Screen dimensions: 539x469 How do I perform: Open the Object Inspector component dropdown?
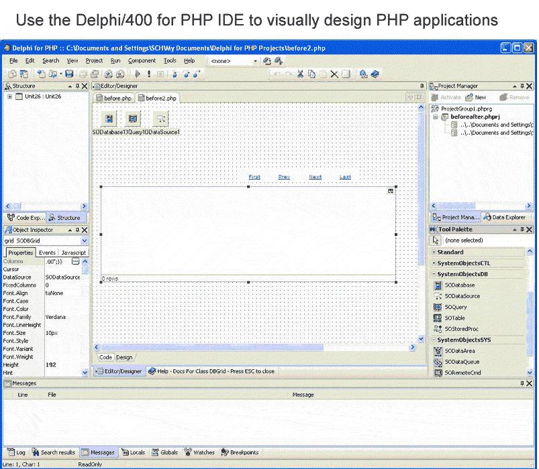click(85, 241)
